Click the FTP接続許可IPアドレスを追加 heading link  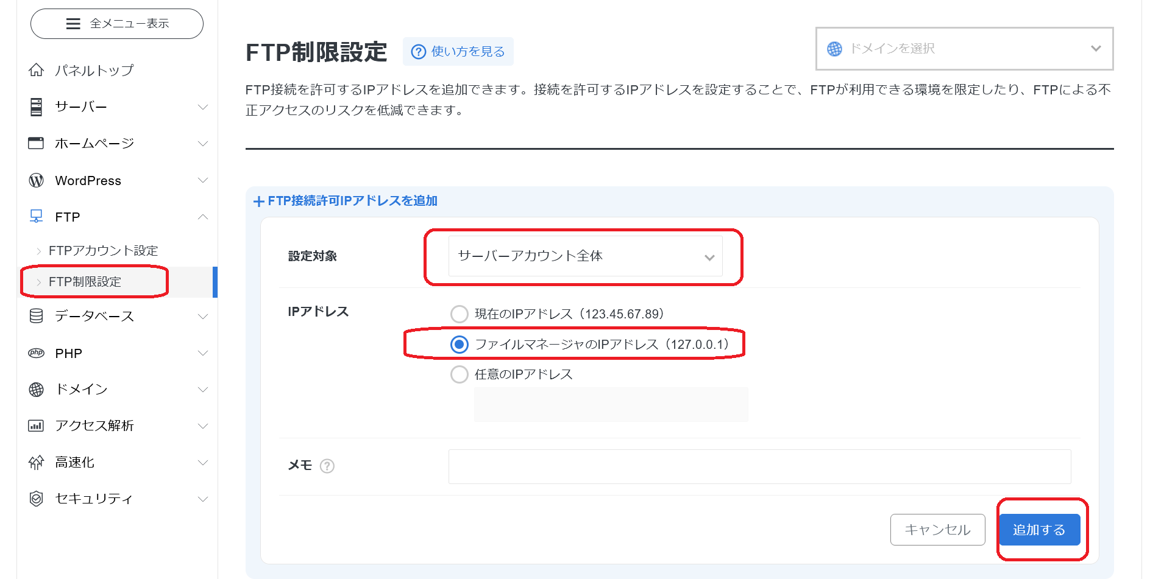[x=352, y=201]
